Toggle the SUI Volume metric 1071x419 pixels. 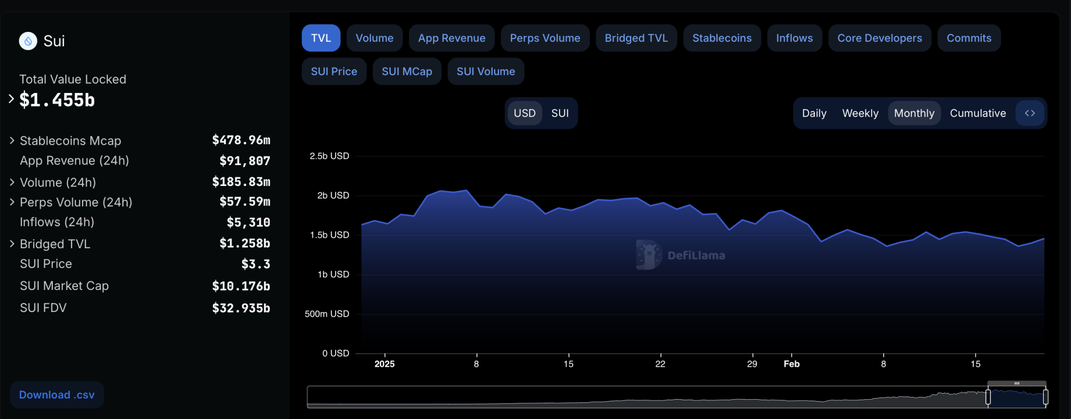(486, 72)
